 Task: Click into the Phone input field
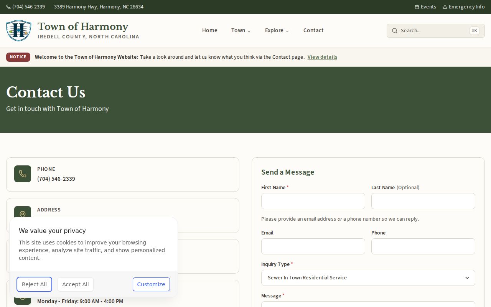coord(423,246)
